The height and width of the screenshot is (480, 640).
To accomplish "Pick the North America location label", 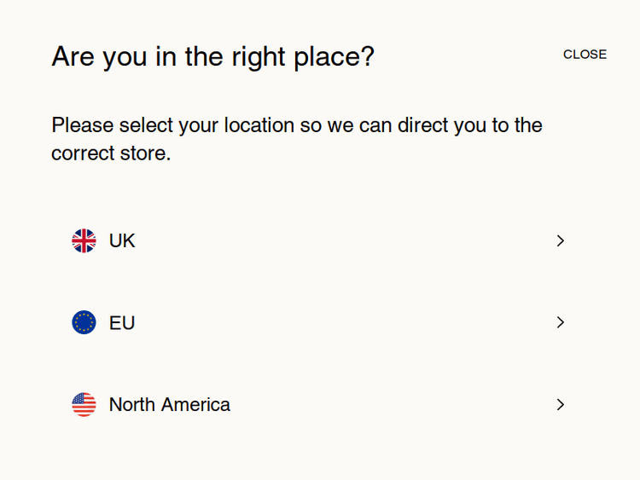I will click(x=169, y=404).
